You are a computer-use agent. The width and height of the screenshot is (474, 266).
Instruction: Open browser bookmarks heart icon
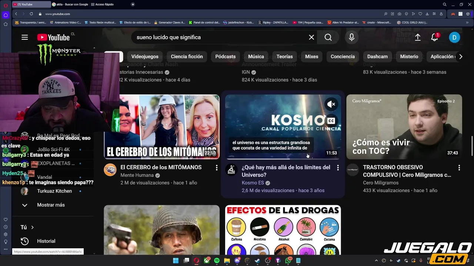(x=420, y=14)
